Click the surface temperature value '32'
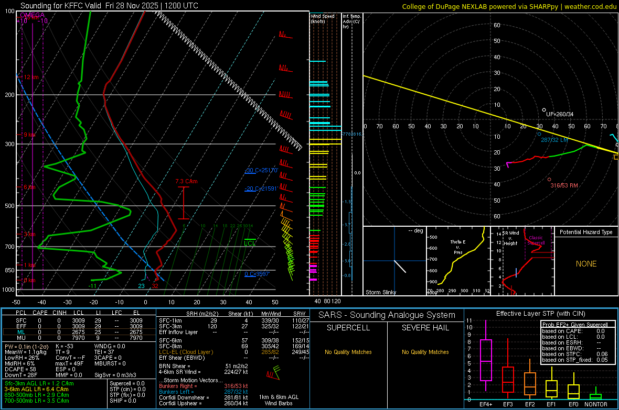The image size is (619, 410). (x=155, y=286)
